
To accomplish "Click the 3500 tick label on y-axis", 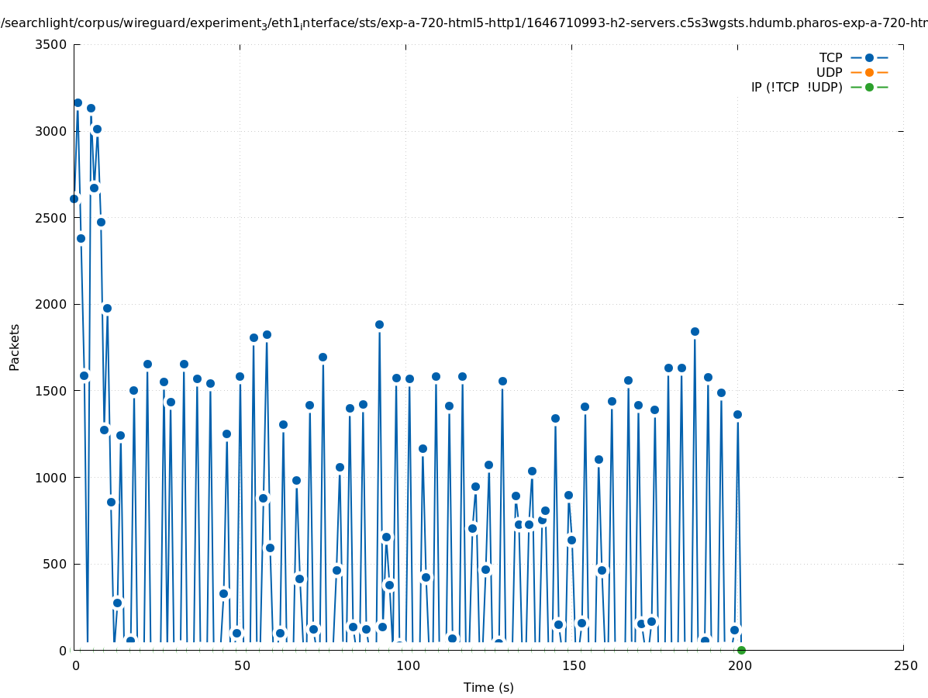I will pos(51,44).
